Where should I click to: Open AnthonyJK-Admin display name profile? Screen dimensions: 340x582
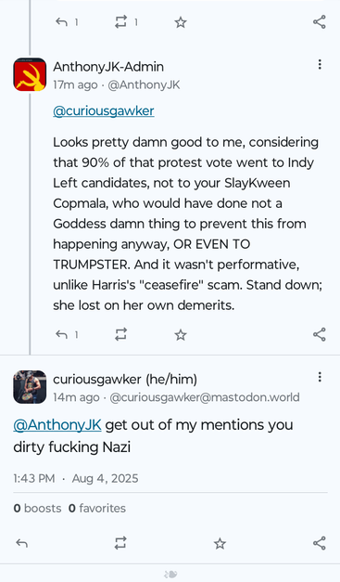point(108,67)
